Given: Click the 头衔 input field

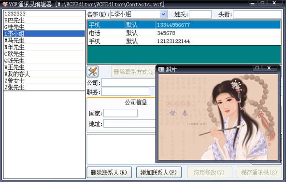Looking at the screenshot, I should click(x=257, y=14).
